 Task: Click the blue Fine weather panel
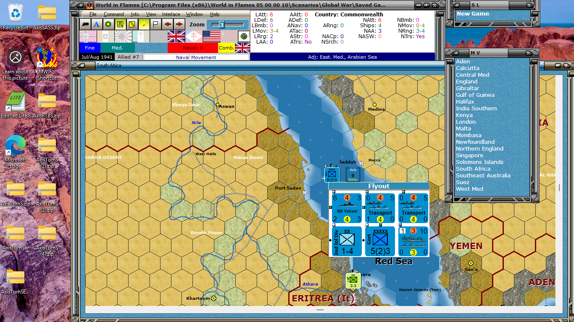[90, 48]
